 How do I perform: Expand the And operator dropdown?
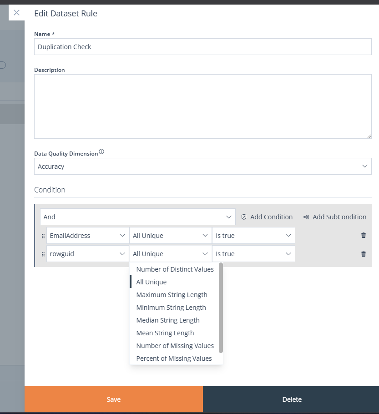(137, 217)
